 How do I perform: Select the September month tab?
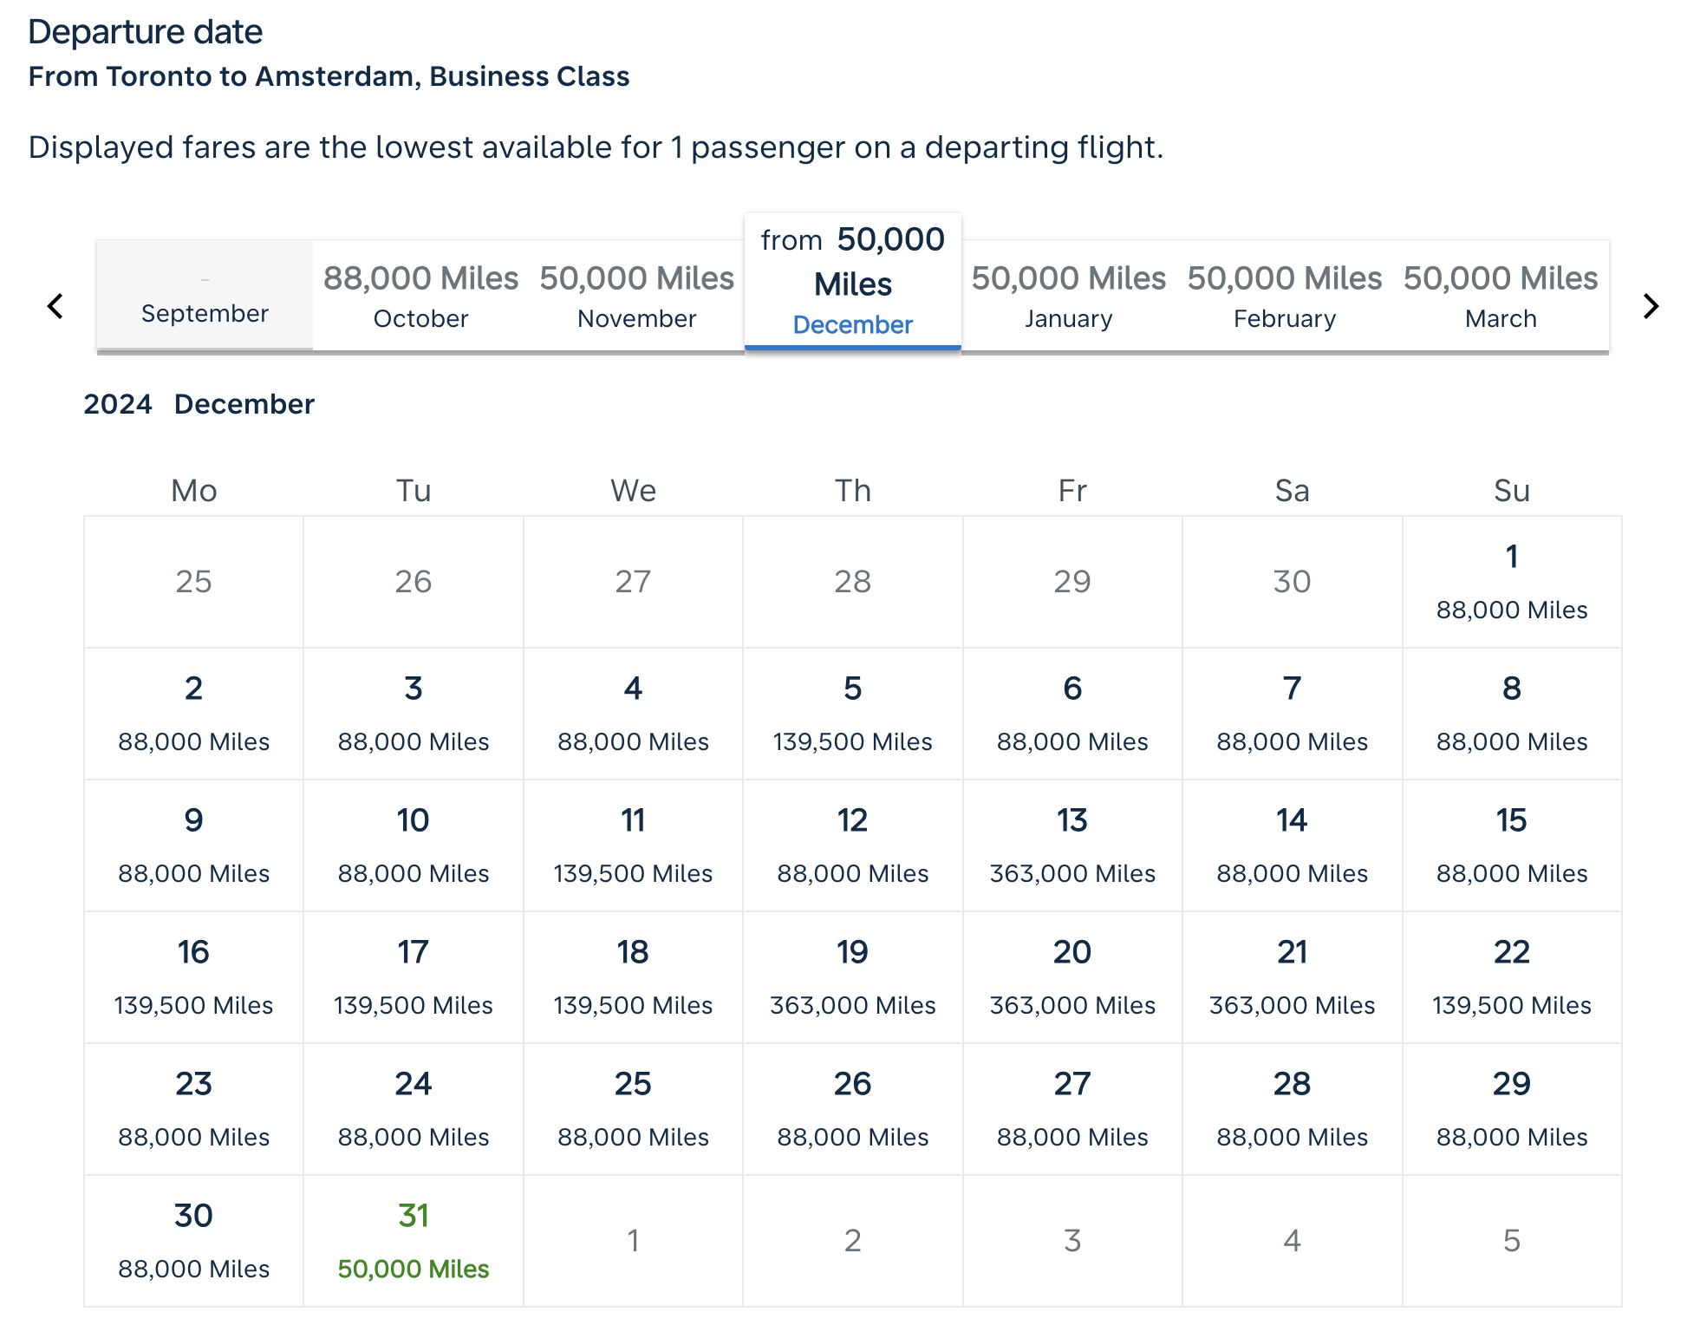[205, 296]
